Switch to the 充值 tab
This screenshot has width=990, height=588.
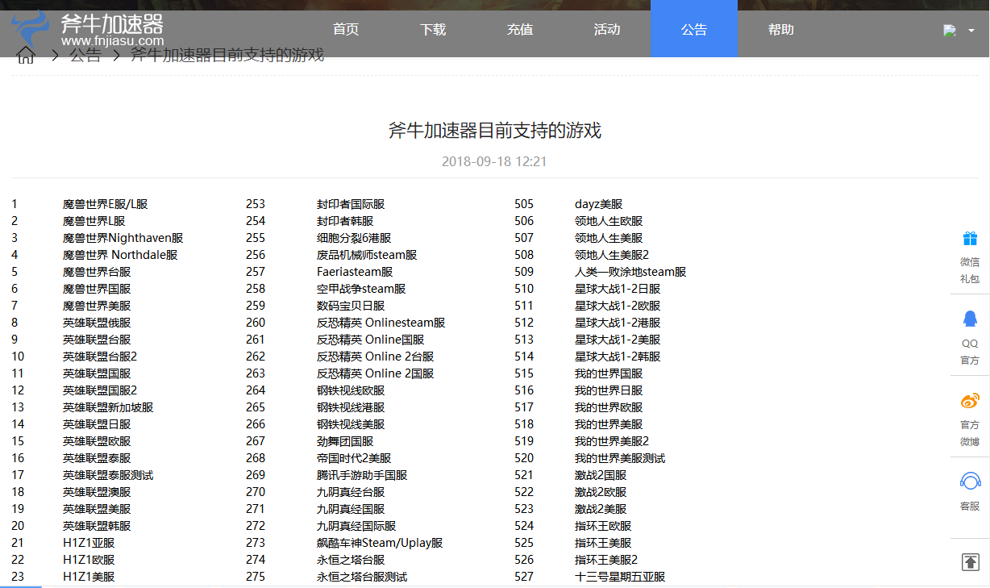(x=520, y=28)
